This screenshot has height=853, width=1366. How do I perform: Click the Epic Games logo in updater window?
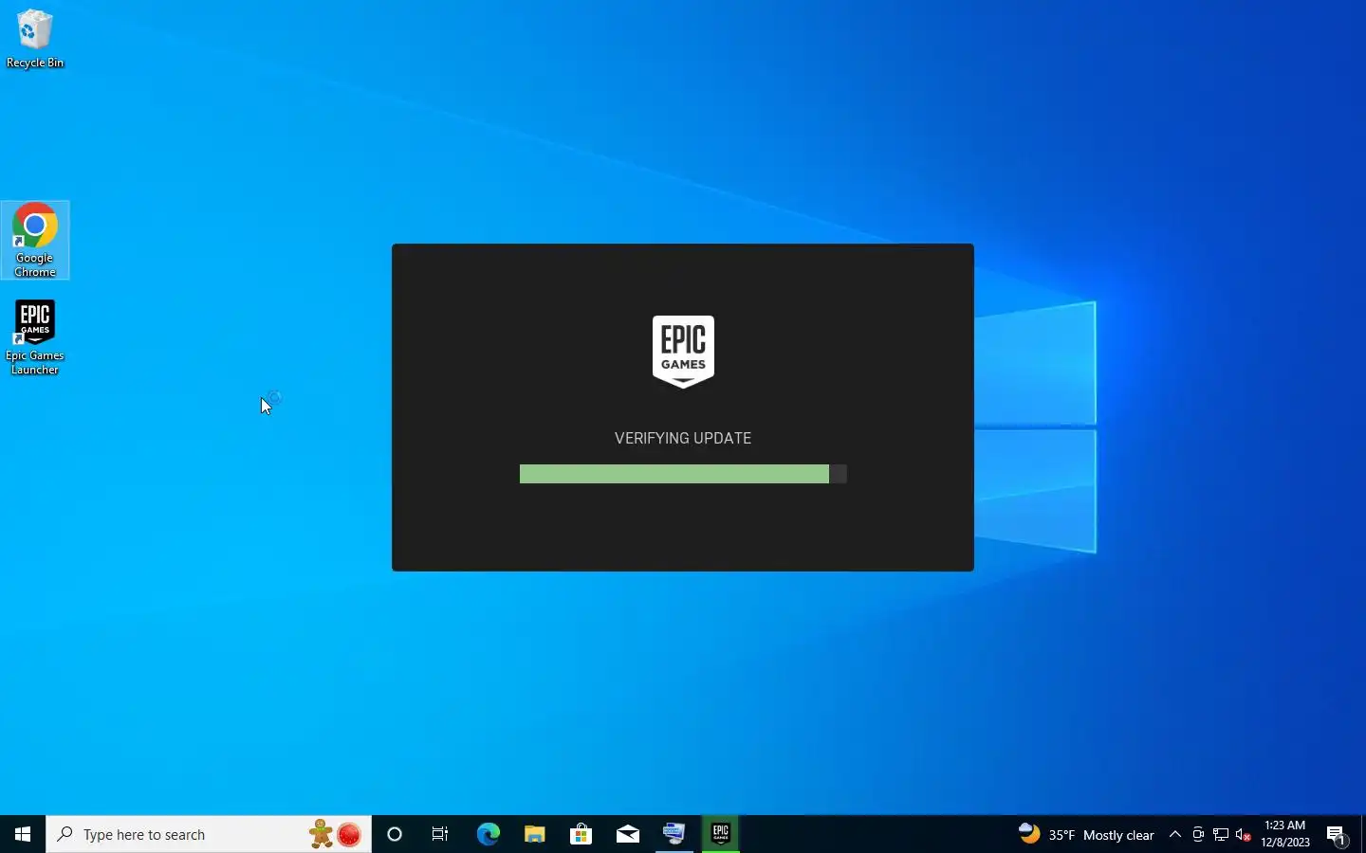[x=683, y=352]
